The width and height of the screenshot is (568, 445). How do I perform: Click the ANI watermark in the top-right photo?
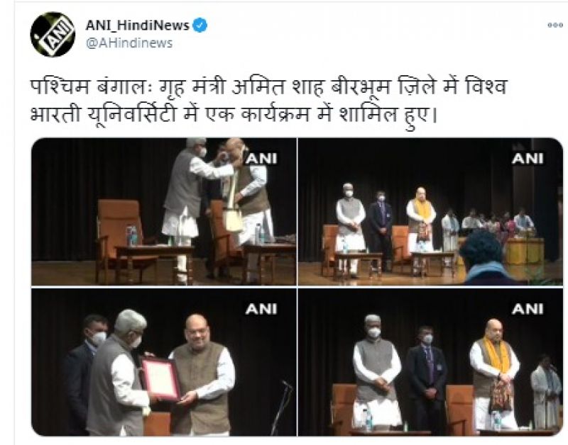click(x=528, y=158)
